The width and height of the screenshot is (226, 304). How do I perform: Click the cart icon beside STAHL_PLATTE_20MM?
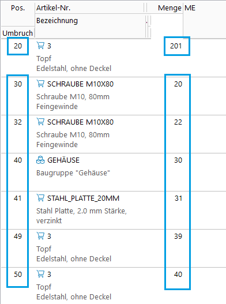tap(40, 198)
